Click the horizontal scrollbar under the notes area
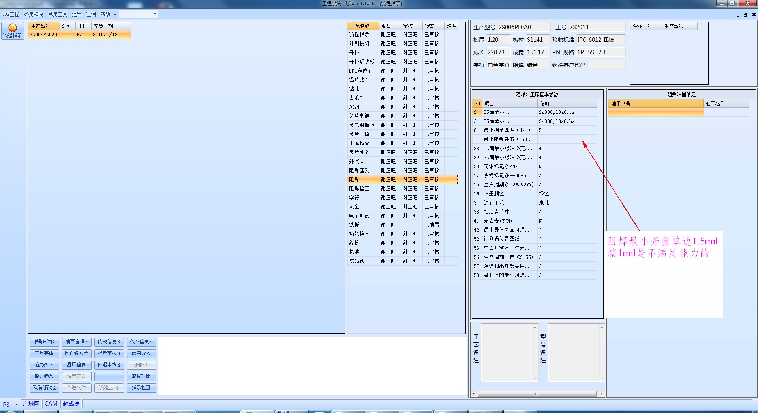This screenshot has height=413, width=758. pyautogui.click(x=537, y=394)
